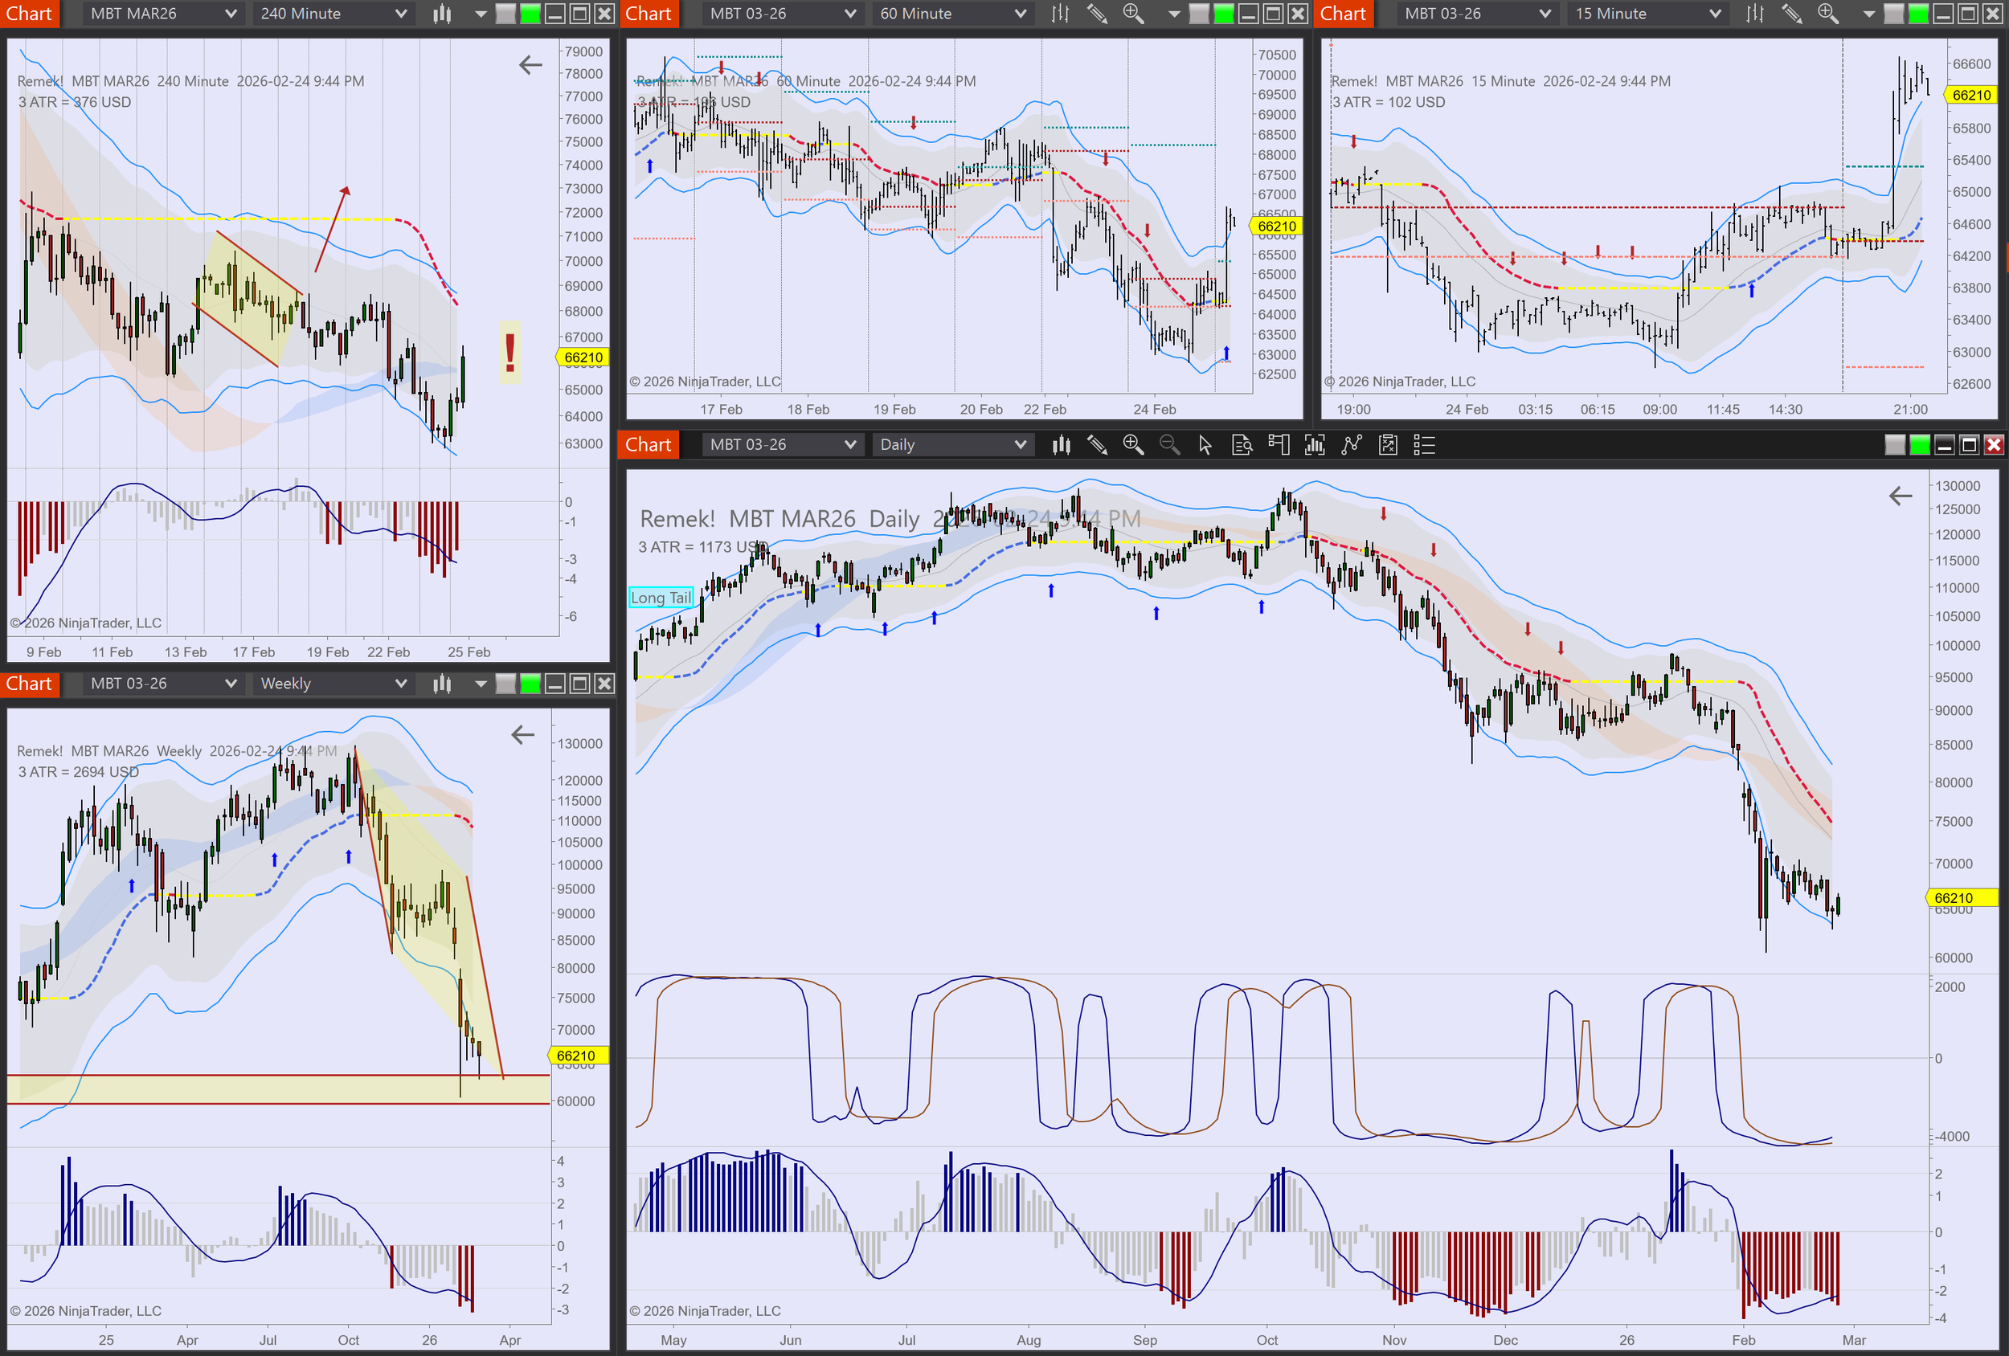This screenshot has width=2009, height=1356.
Task: Click zoom in magnifier on Daily chart
Action: (1132, 445)
